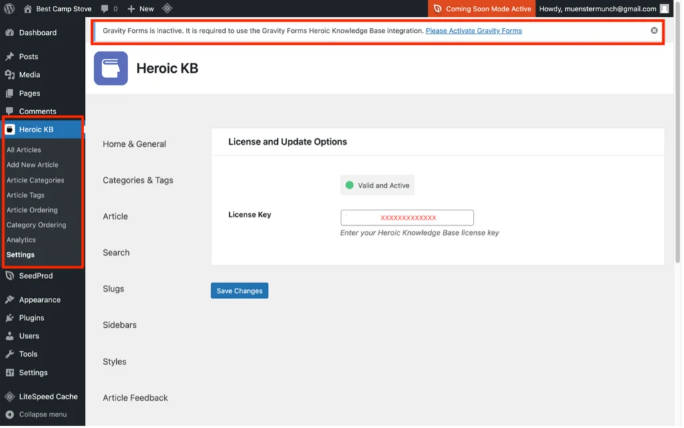Open Article Tags submenu
684x428 pixels.
pos(25,195)
